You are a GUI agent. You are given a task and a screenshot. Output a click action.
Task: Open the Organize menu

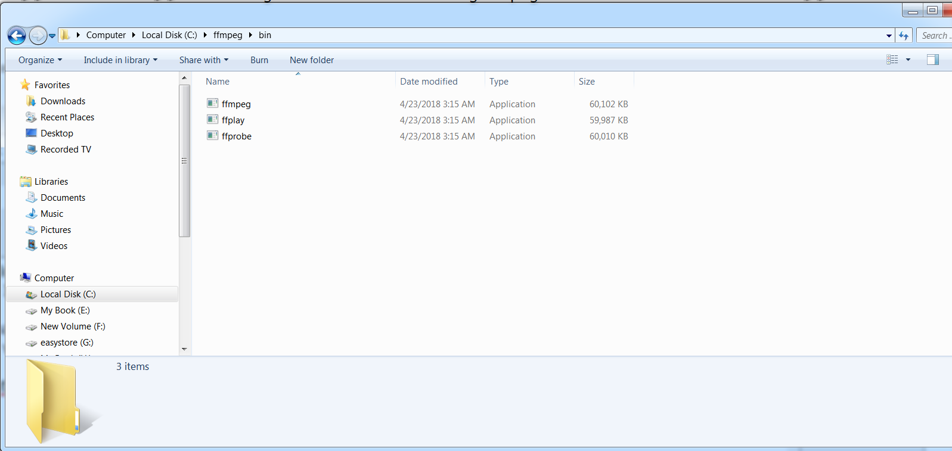[40, 60]
